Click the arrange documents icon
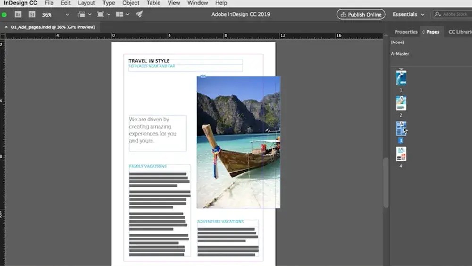Viewport: 472px width, 266px height. click(119, 14)
